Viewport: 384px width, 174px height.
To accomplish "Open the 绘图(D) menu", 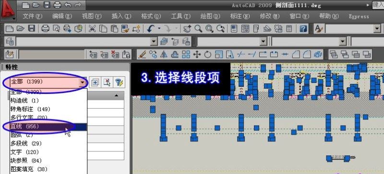I will (210, 16).
